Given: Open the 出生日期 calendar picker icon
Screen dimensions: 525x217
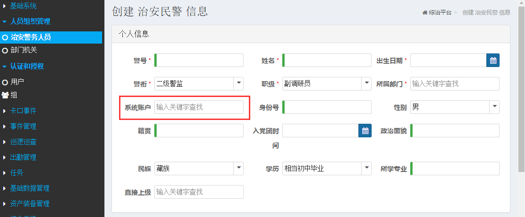Looking at the screenshot, I should click(x=493, y=60).
